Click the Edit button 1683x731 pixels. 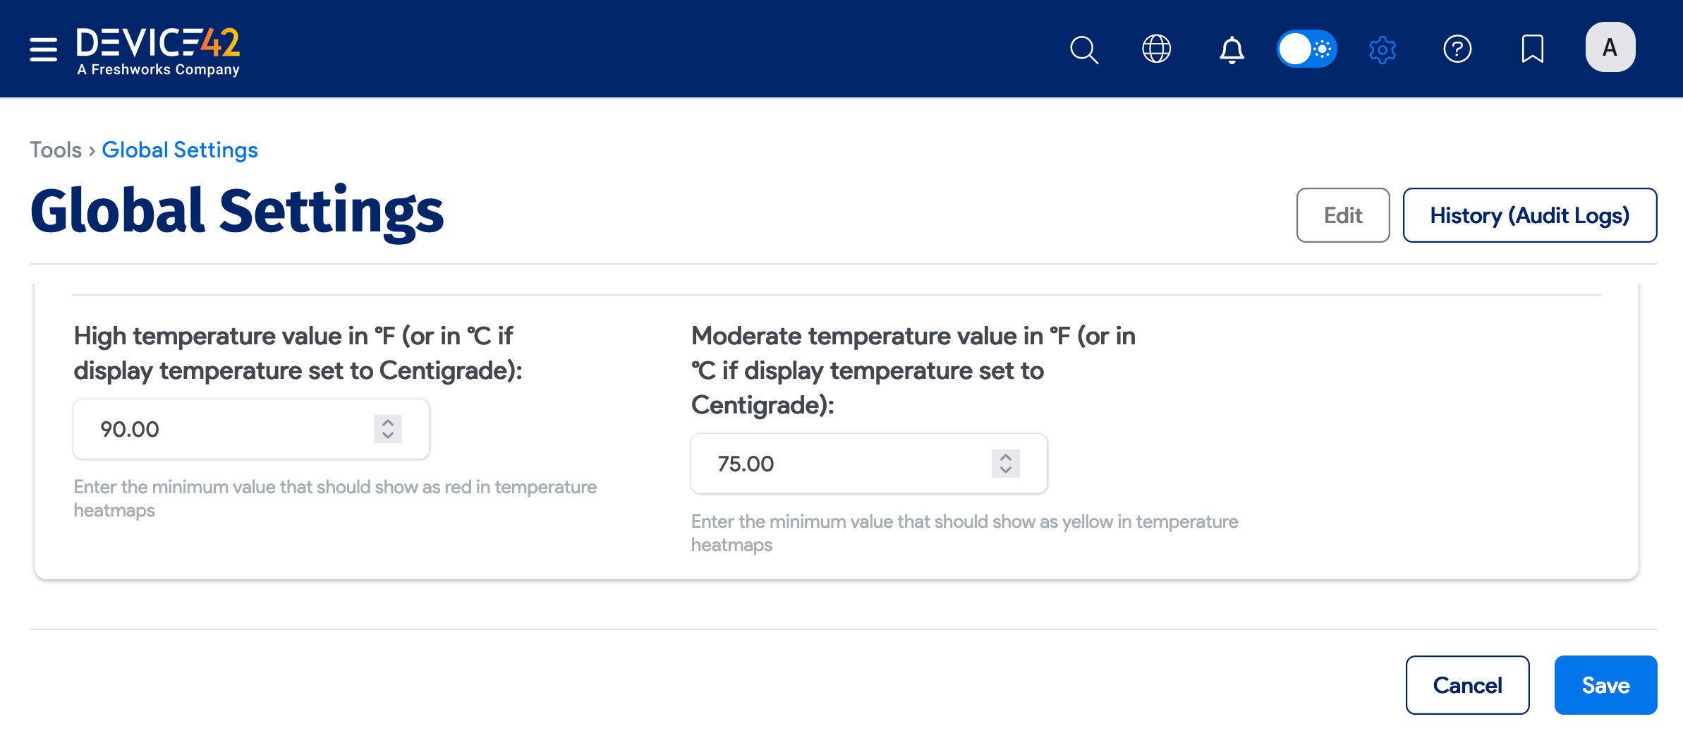[1342, 215]
